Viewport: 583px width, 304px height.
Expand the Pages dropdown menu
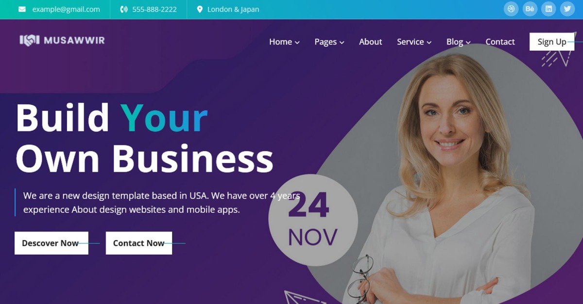pyautogui.click(x=329, y=42)
